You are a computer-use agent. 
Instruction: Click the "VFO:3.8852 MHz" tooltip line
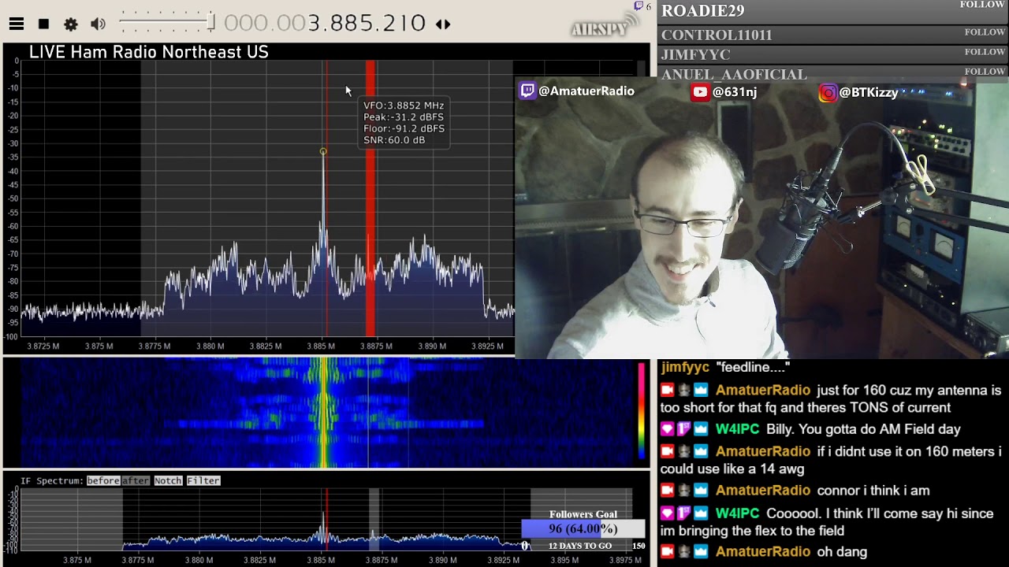pos(404,106)
